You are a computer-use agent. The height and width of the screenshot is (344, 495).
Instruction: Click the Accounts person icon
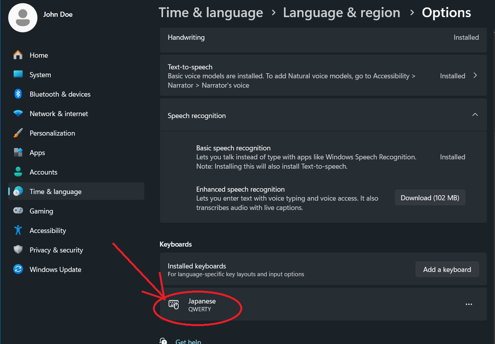[x=18, y=172]
